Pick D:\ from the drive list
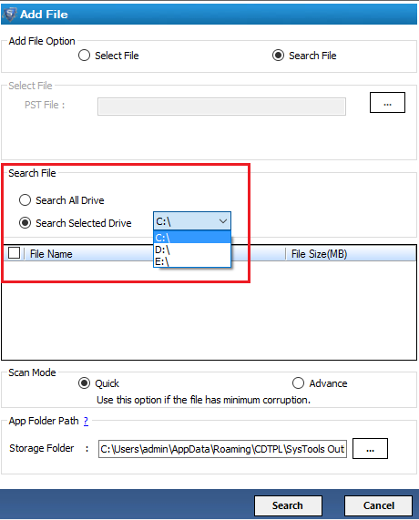The height and width of the screenshot is (520, 419). pyautogui.click(x=192, y=250)
